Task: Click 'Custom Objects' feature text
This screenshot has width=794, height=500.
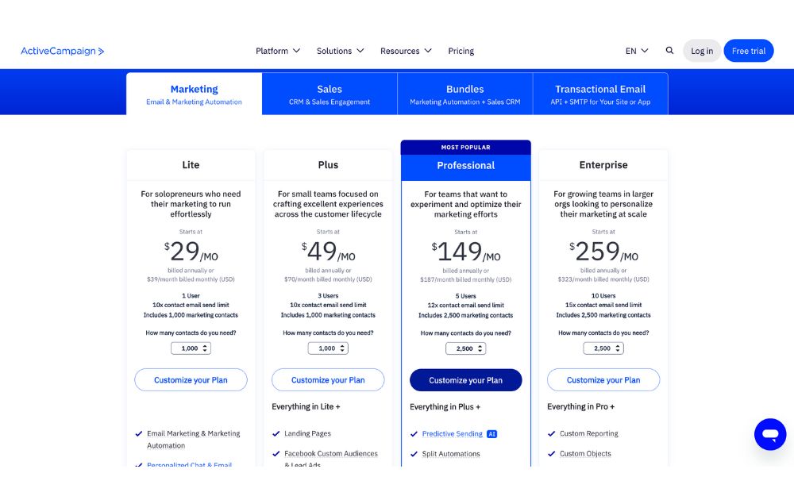Action: coord(585,454)
